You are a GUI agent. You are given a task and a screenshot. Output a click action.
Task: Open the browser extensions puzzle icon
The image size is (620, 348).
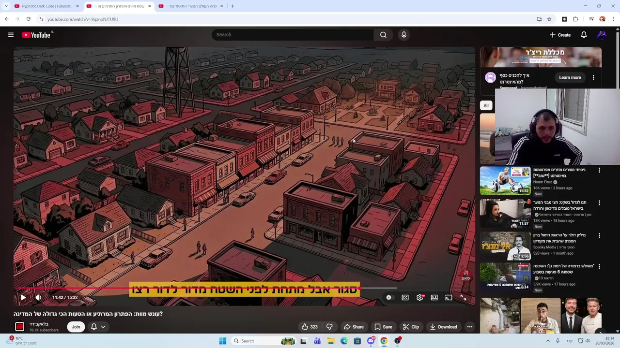pyautogui.click(x=575, y=19)
